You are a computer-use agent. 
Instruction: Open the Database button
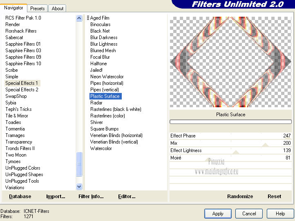click(x=20, y=197)
